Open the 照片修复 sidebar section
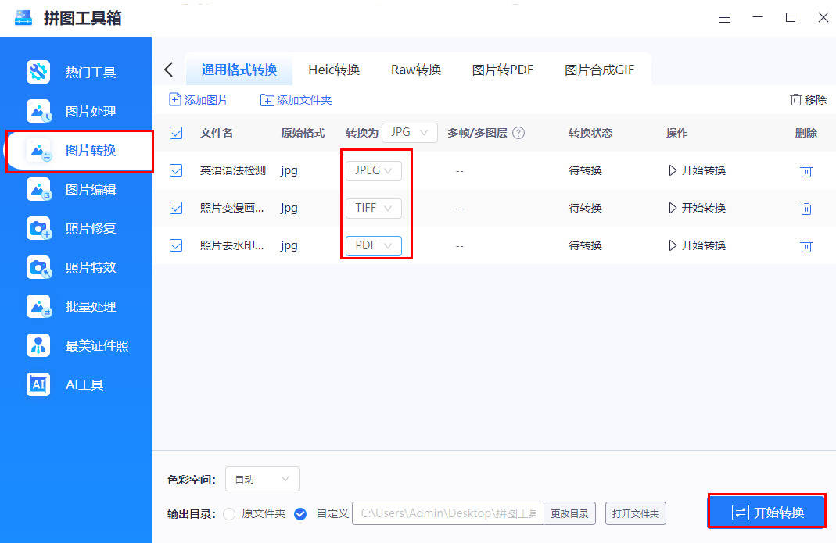The image size is (836, 543). [x=74, y=229]
